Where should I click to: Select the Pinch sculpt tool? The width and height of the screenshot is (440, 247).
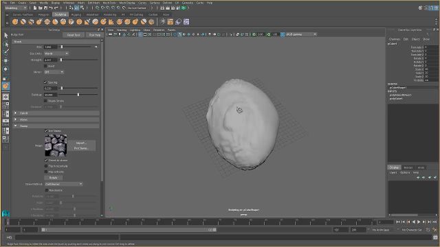point(47,22)
